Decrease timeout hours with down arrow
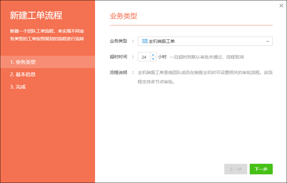The width and height of the screenshot is (287, 183). [153, 59]
